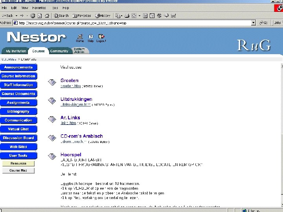Open the User Tools sidebar button
This screenshot has width=283, height=212.
pyautogui.click(x=18, y=155)
